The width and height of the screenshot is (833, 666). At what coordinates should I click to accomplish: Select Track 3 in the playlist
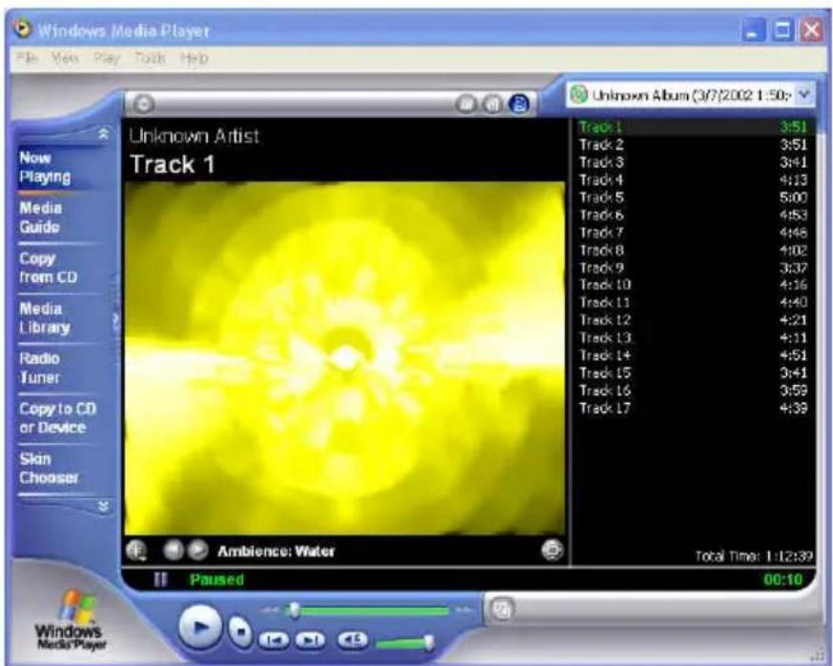[x=693, y=162]
